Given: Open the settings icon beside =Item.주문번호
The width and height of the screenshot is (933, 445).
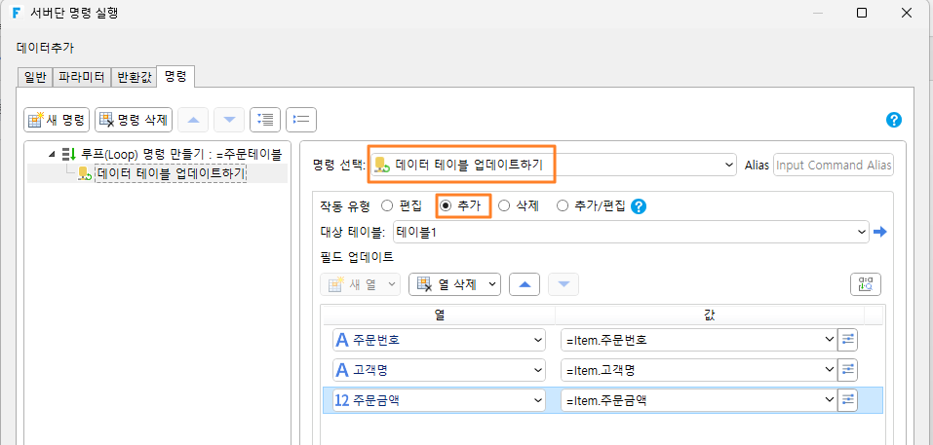Looking at the screenshot, I should pos(847,340).
